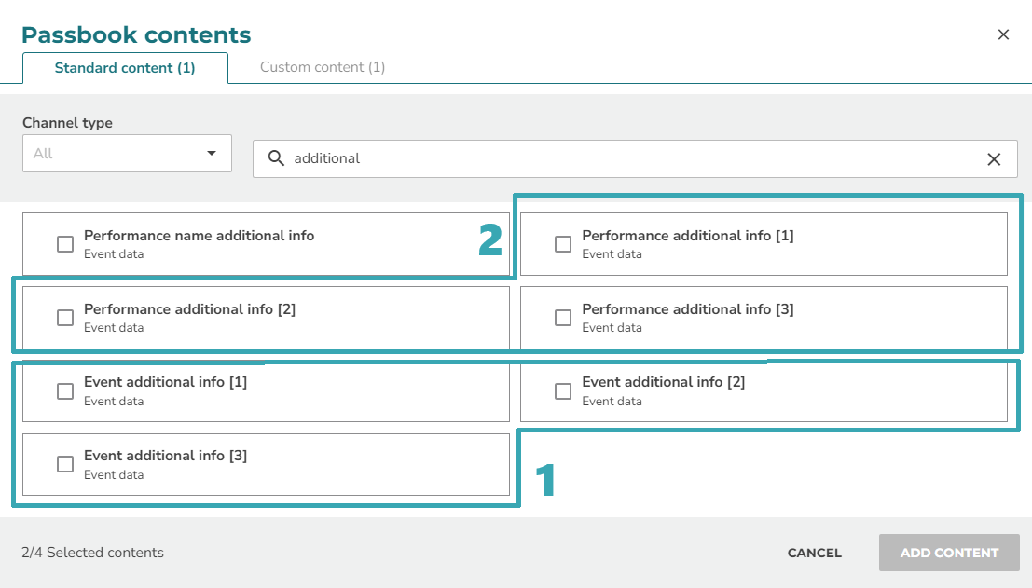This screenshot has height=588, width=1032.
Task: Select Event additional info [1] checkbox
Action: point(65,391)
